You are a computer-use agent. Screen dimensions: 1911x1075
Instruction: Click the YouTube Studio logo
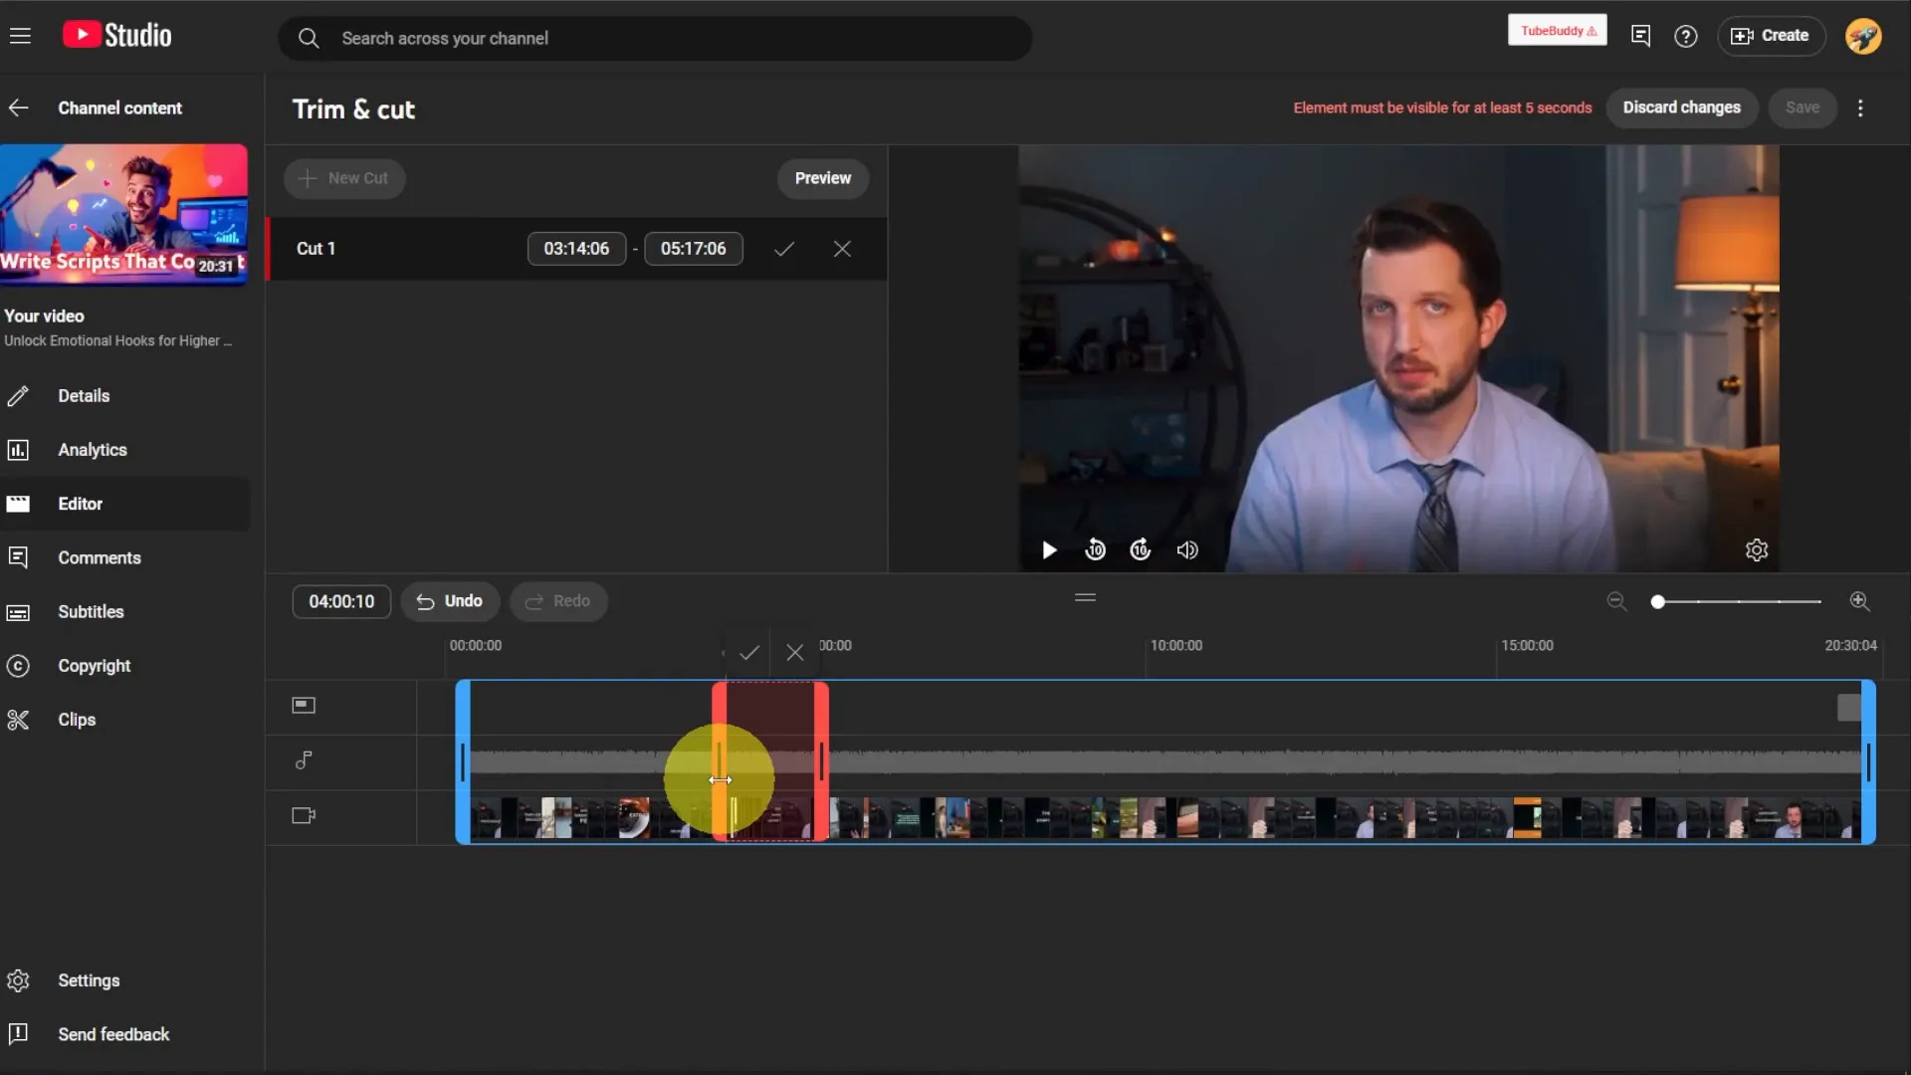pyautogui.click(x=116, y=36)
